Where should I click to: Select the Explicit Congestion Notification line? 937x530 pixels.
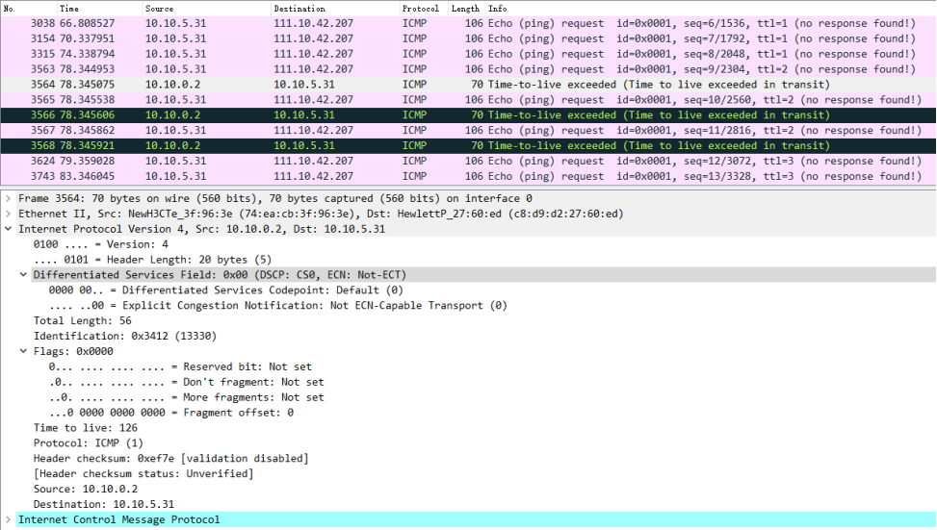point(278,306)
